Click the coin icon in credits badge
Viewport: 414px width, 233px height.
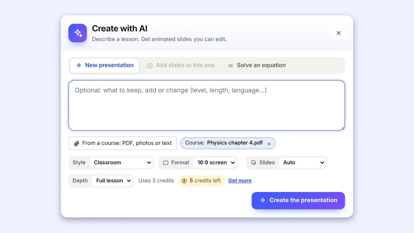(184, 181)
